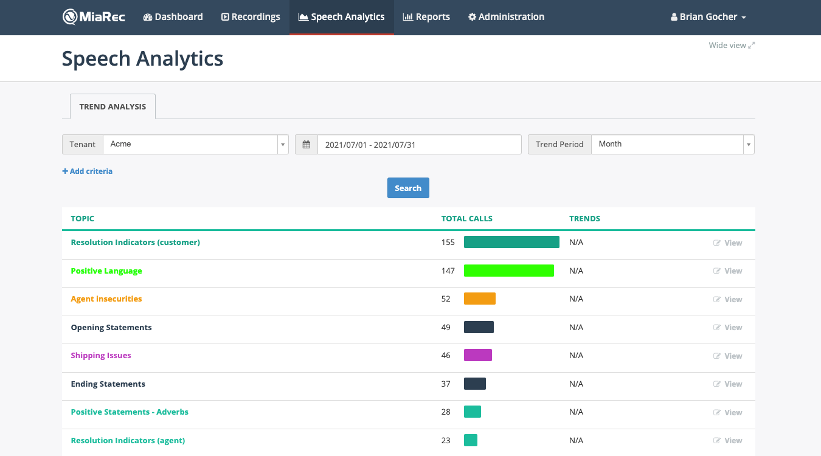Open the Resolution Indicators (customer) topic
Screen dimensions: 821x456
click(135, 242)
